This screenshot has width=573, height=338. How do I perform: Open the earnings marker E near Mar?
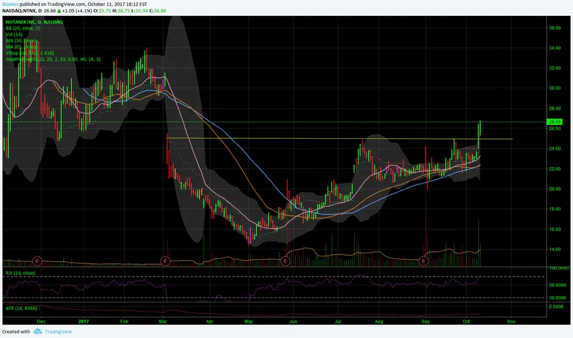tap(165, 261)
